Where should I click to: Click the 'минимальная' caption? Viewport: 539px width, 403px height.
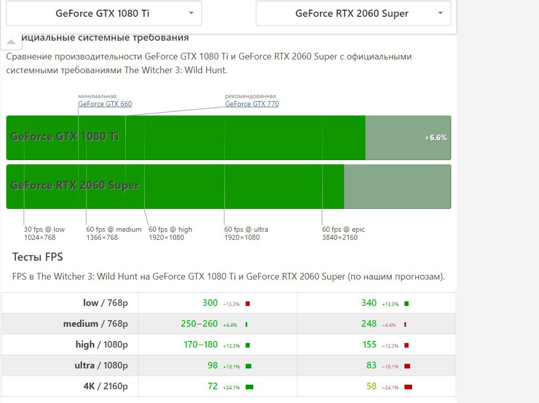[97, 96]
